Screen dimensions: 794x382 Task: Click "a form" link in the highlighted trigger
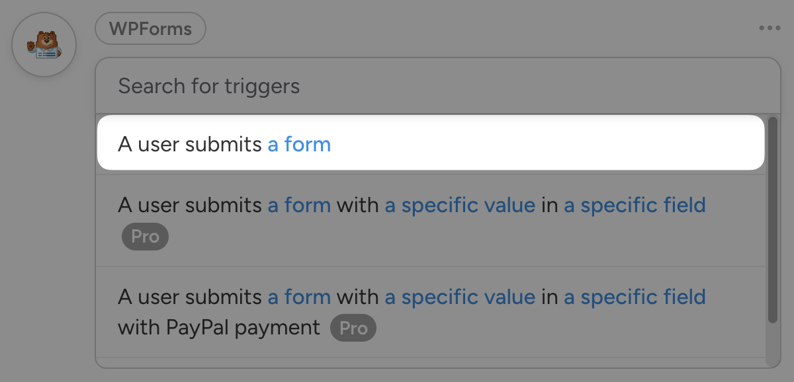pos(299,144)
